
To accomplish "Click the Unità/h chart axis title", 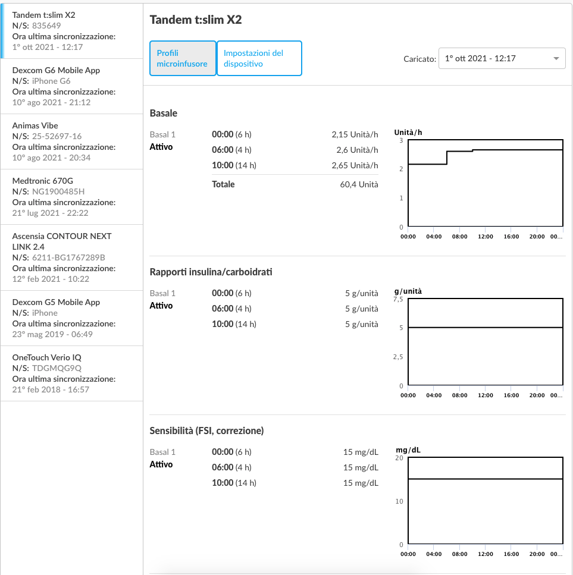I will pyautogui.click(x=408, y=133).
